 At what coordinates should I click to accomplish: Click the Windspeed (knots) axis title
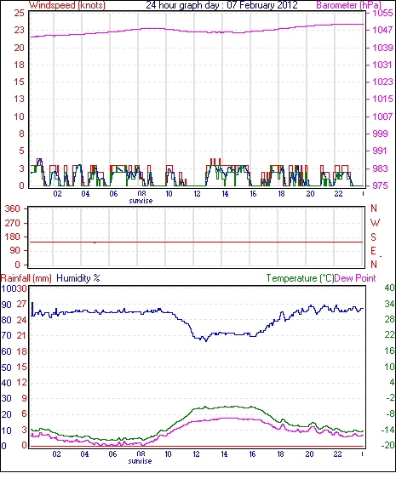[67, 5]
